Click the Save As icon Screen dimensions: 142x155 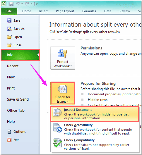[9, 29]
